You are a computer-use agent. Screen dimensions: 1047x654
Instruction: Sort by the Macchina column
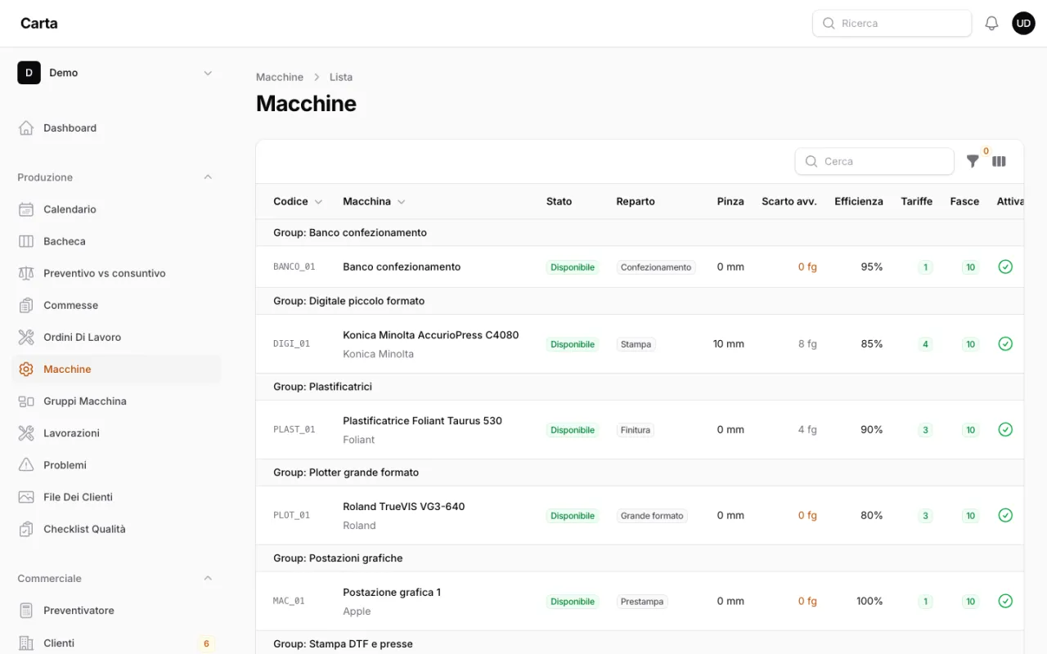click(374, 202)
